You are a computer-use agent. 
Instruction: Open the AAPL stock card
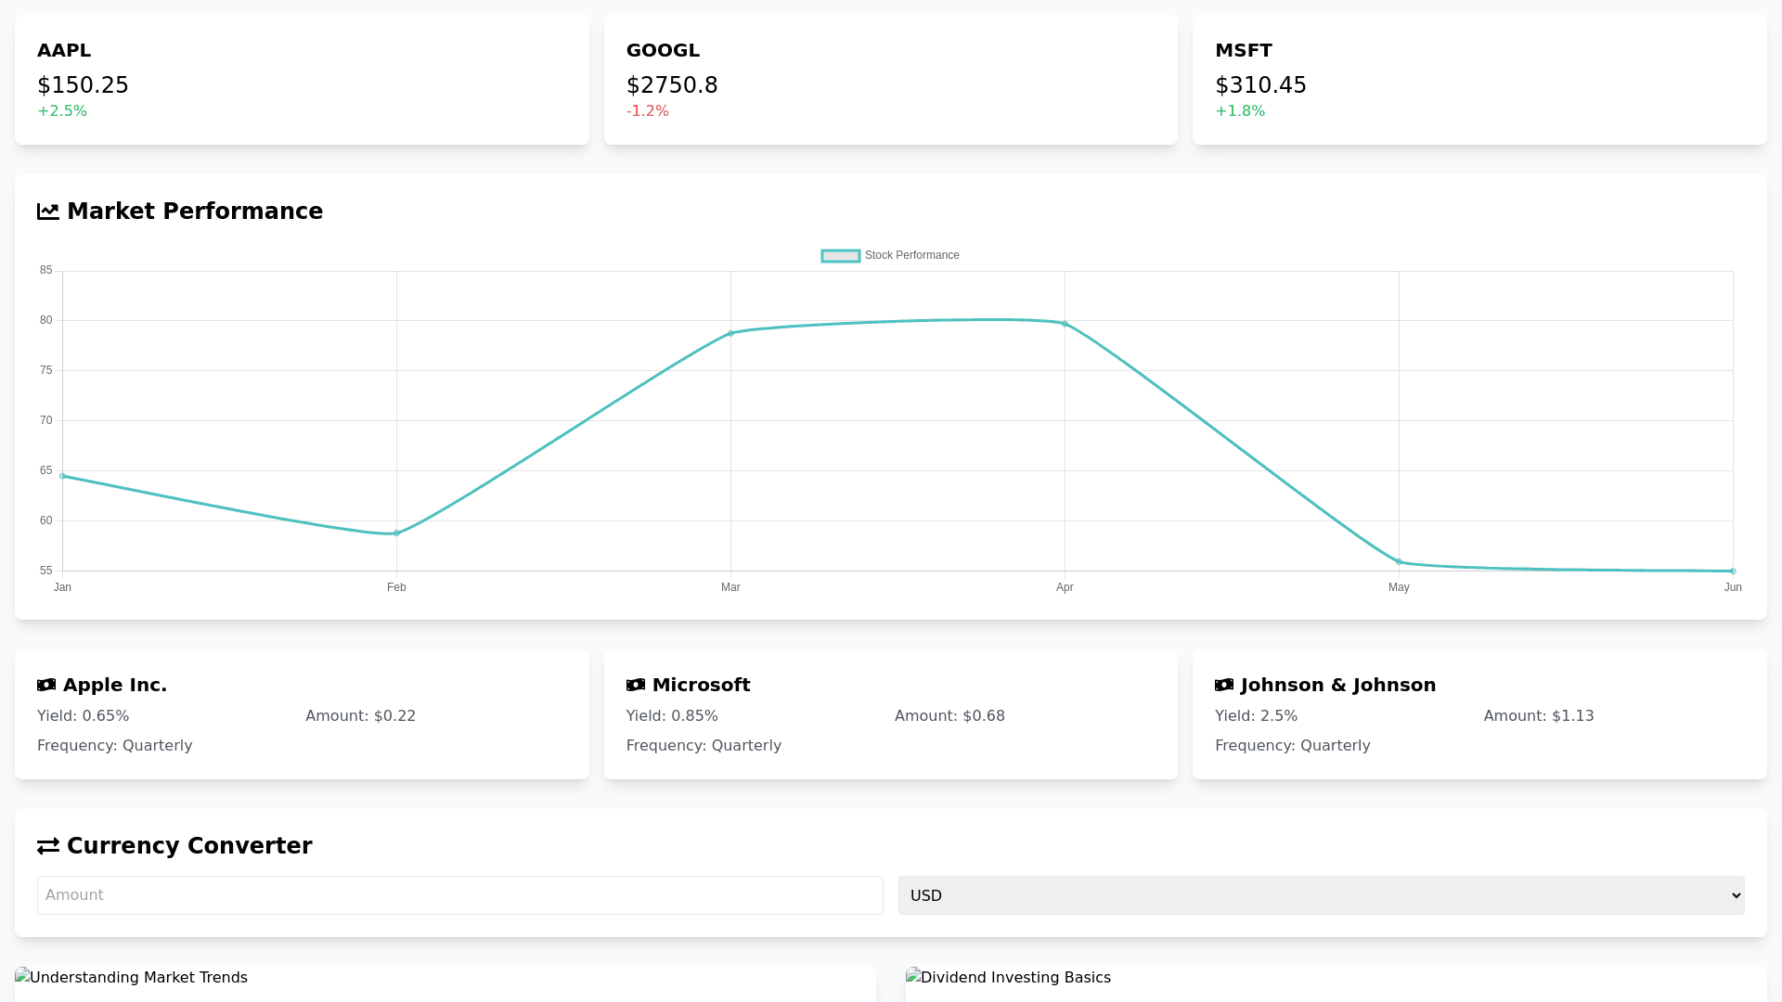[302, 80]
